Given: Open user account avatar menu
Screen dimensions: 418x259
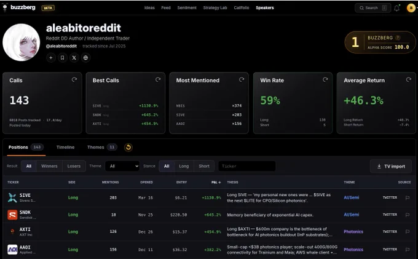Looking at the screenshot, I should pos(411,8).
